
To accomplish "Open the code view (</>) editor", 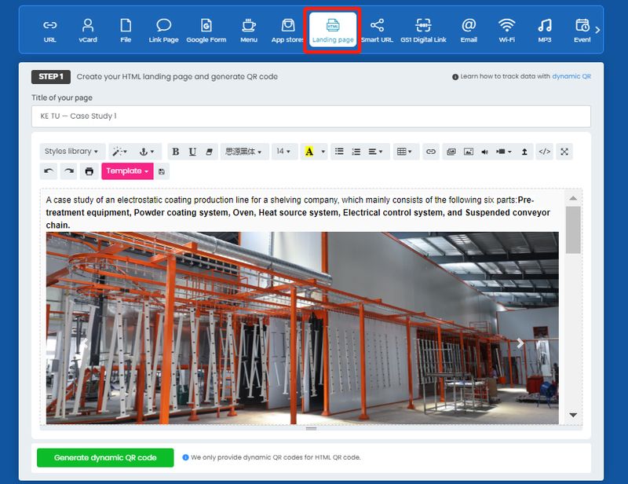I will (545, 152).
